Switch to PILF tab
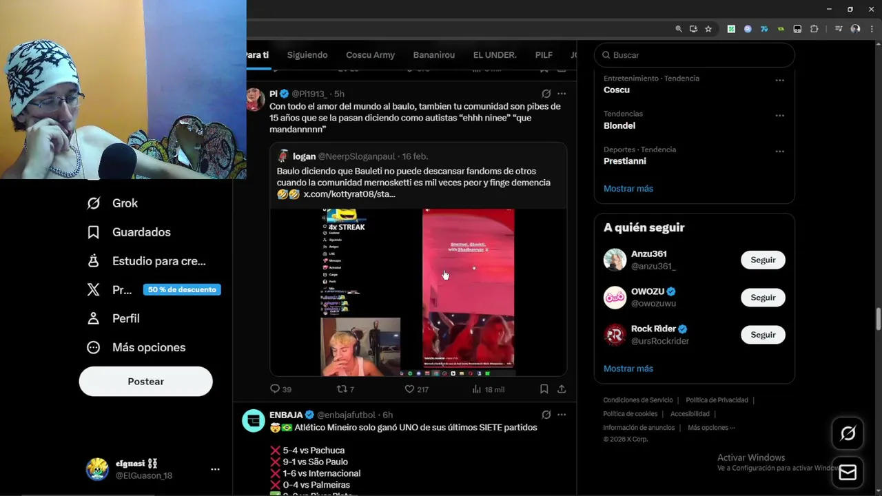 pos(544,55)
